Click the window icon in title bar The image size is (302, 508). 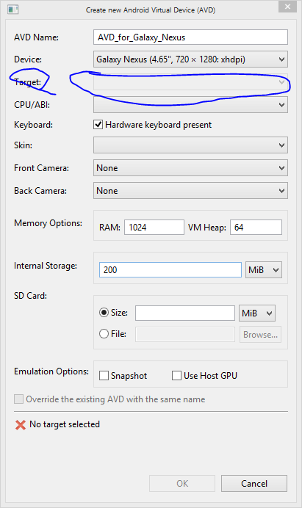click(13, 10)
